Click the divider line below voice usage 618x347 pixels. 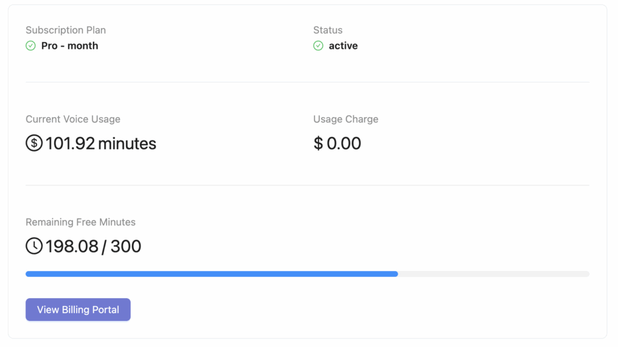(x=307, y=185)
